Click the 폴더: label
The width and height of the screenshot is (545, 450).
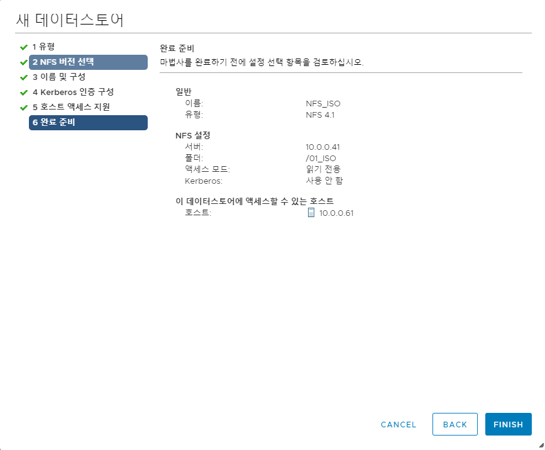point(194,159)
